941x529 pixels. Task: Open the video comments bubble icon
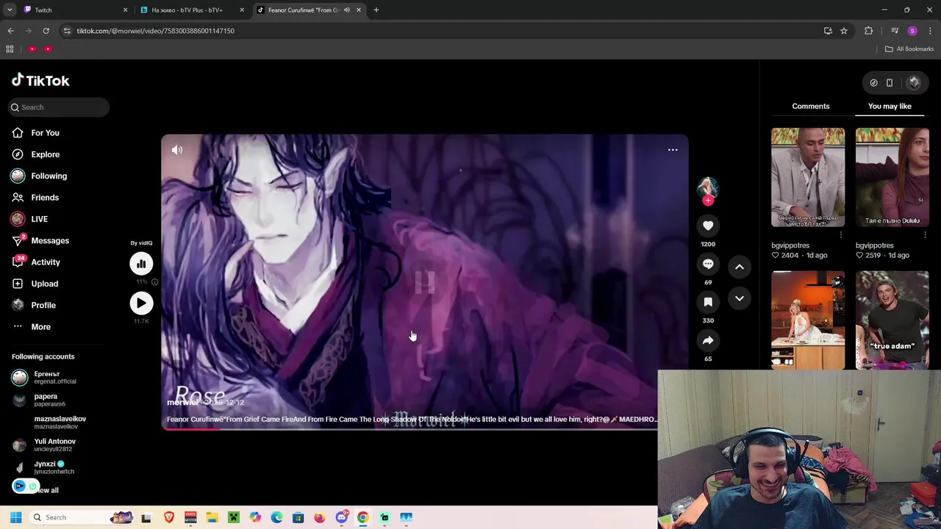[x=708, y=264]
